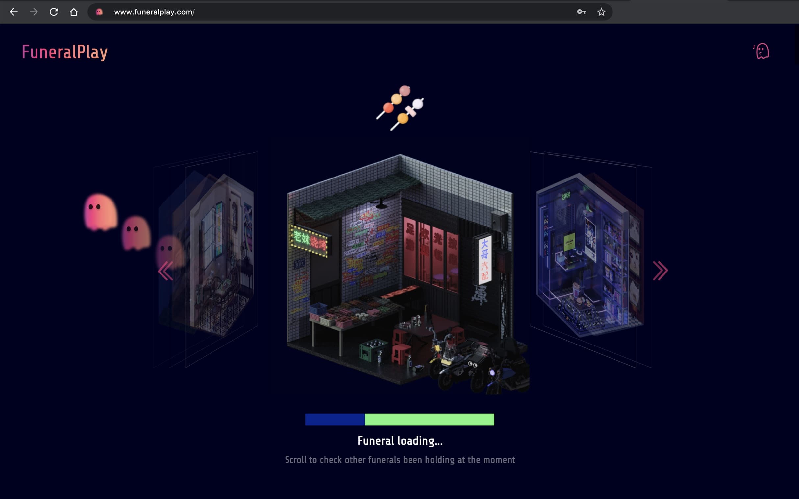Open the saved passwords key icon
Viewport: 799px width, 499px height.
pyautogui.click(x=581, y=12)
